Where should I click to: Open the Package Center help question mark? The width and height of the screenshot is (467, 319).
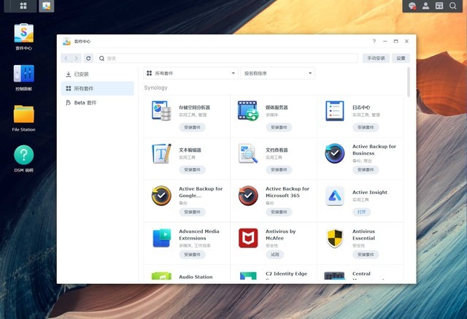[x=374, y=42]
